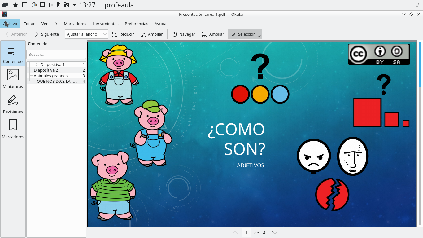Open the Herramientas menu

(x=105, y=24)
